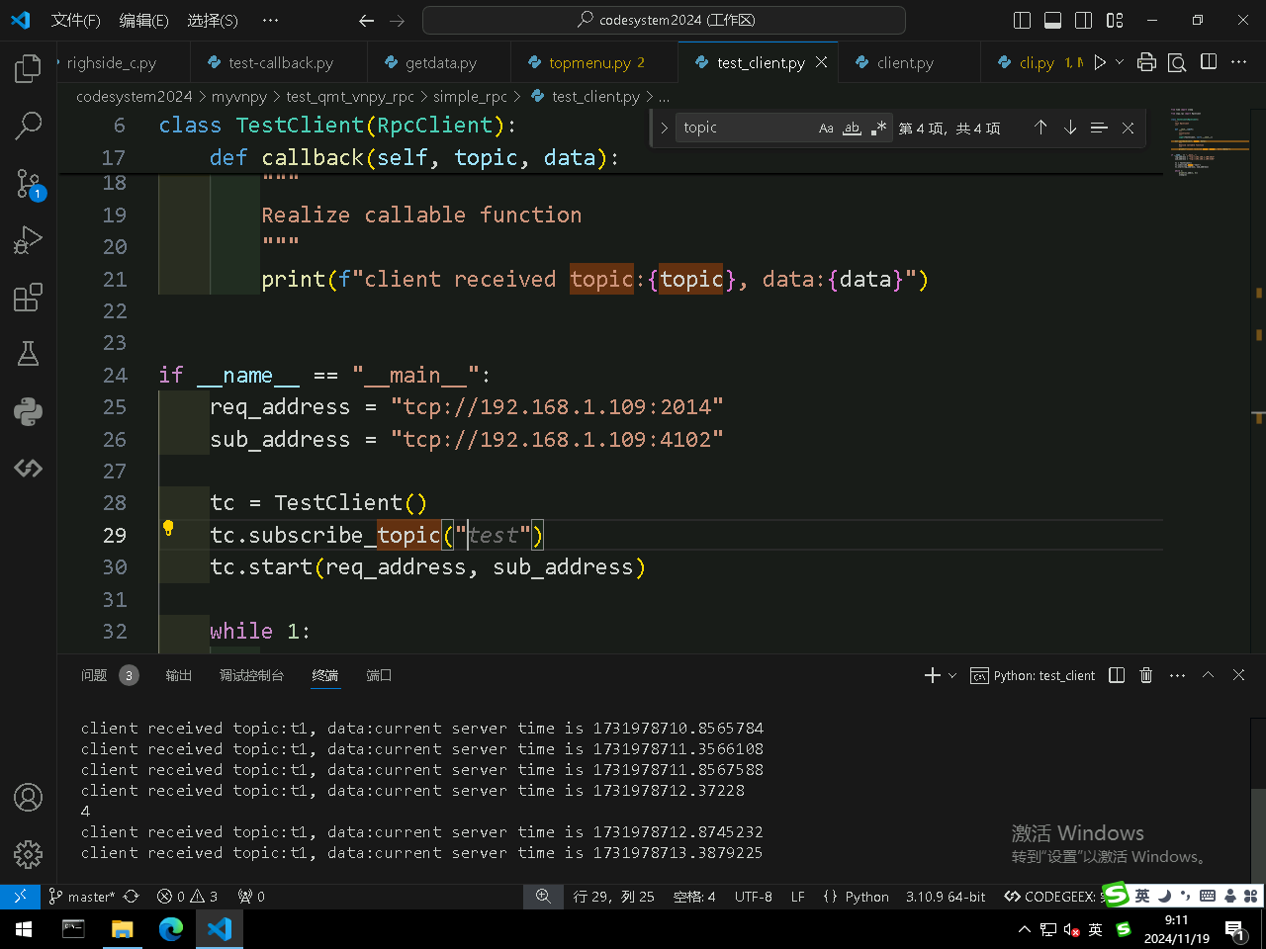Go to next search match arrow

(1070, 128)
